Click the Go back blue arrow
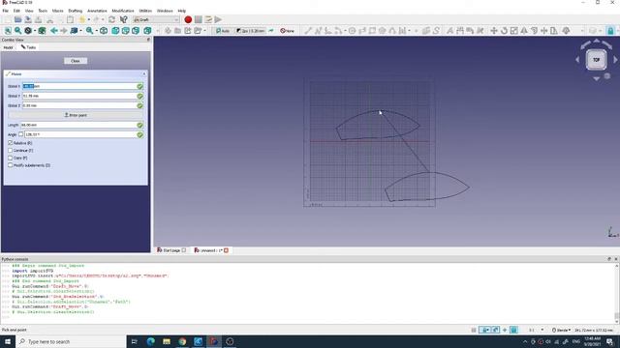Image resolution: width=620 pixels, height=348 pixels. tap(54, 31)
